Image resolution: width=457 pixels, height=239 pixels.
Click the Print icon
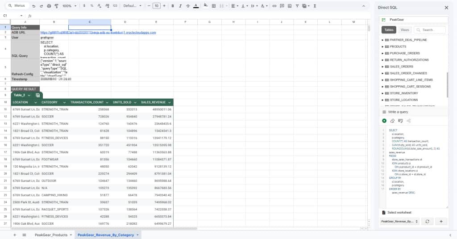click(49, 6)
